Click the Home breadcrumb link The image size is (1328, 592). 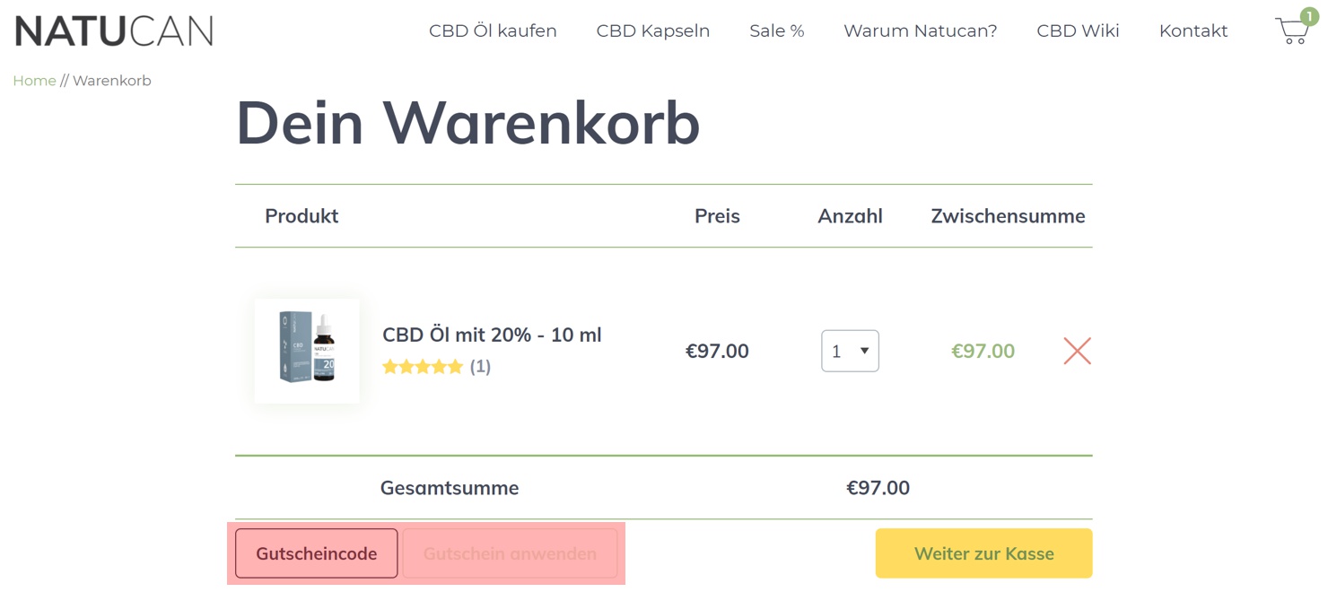34,81
